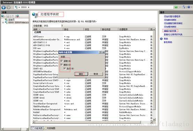The image size is (193, 131).
Task: Click breadcrumb arrow after S2010 in address bar
Action: (29, 7)
